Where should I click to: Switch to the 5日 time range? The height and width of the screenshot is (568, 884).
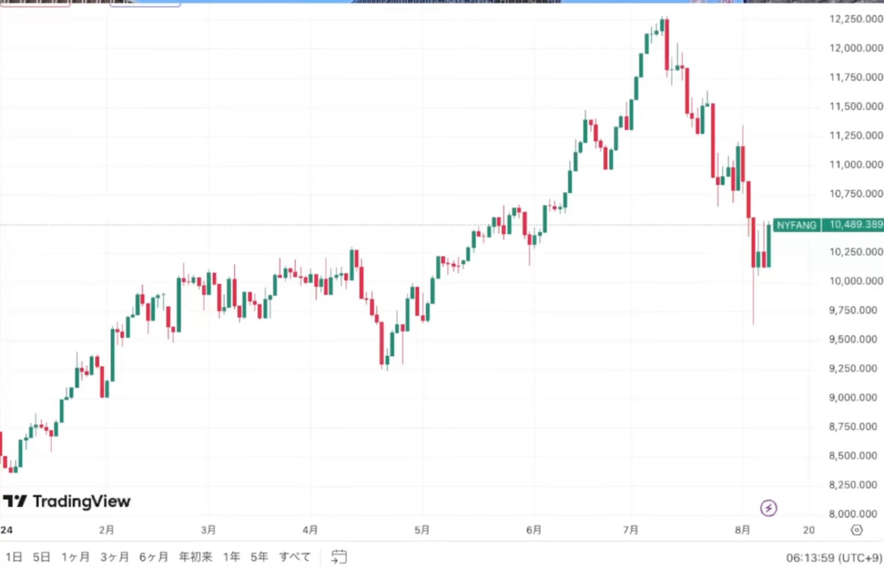point(41,557)
